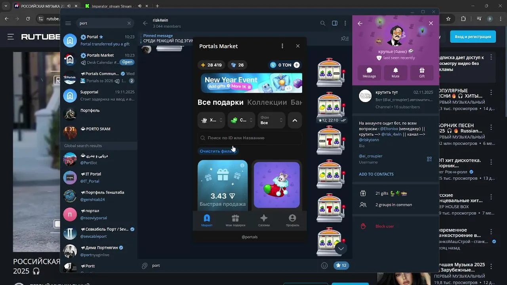Collapse the filters with chevron button
Image resolution: width=507 pixels, height=285 pixels.
point(295,120)
